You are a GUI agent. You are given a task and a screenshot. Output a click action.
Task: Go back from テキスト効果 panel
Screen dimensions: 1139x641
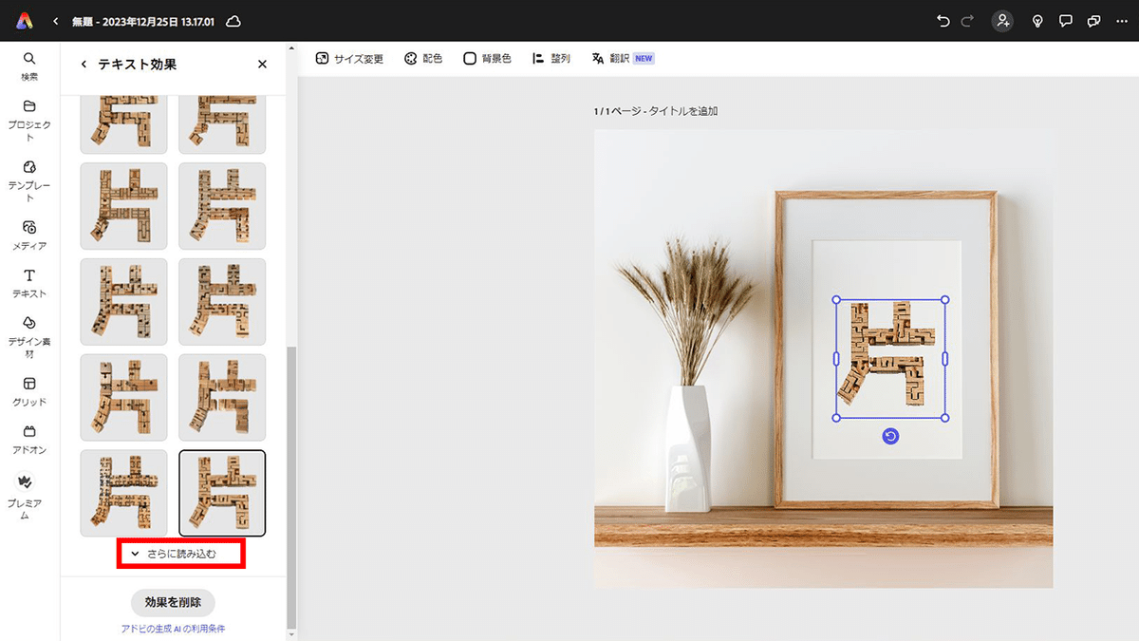84,64
